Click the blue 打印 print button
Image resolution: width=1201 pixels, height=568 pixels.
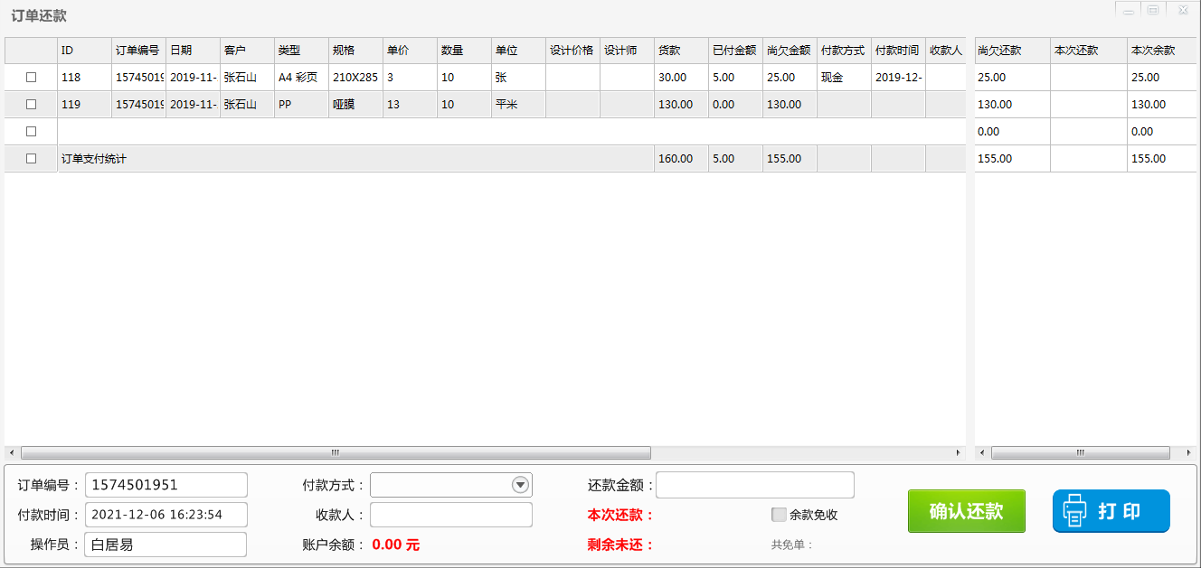(1111, 511)
